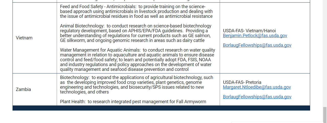Click the Feed and Food Safety paragraph
Screen dimensions: 327x123
136,11
